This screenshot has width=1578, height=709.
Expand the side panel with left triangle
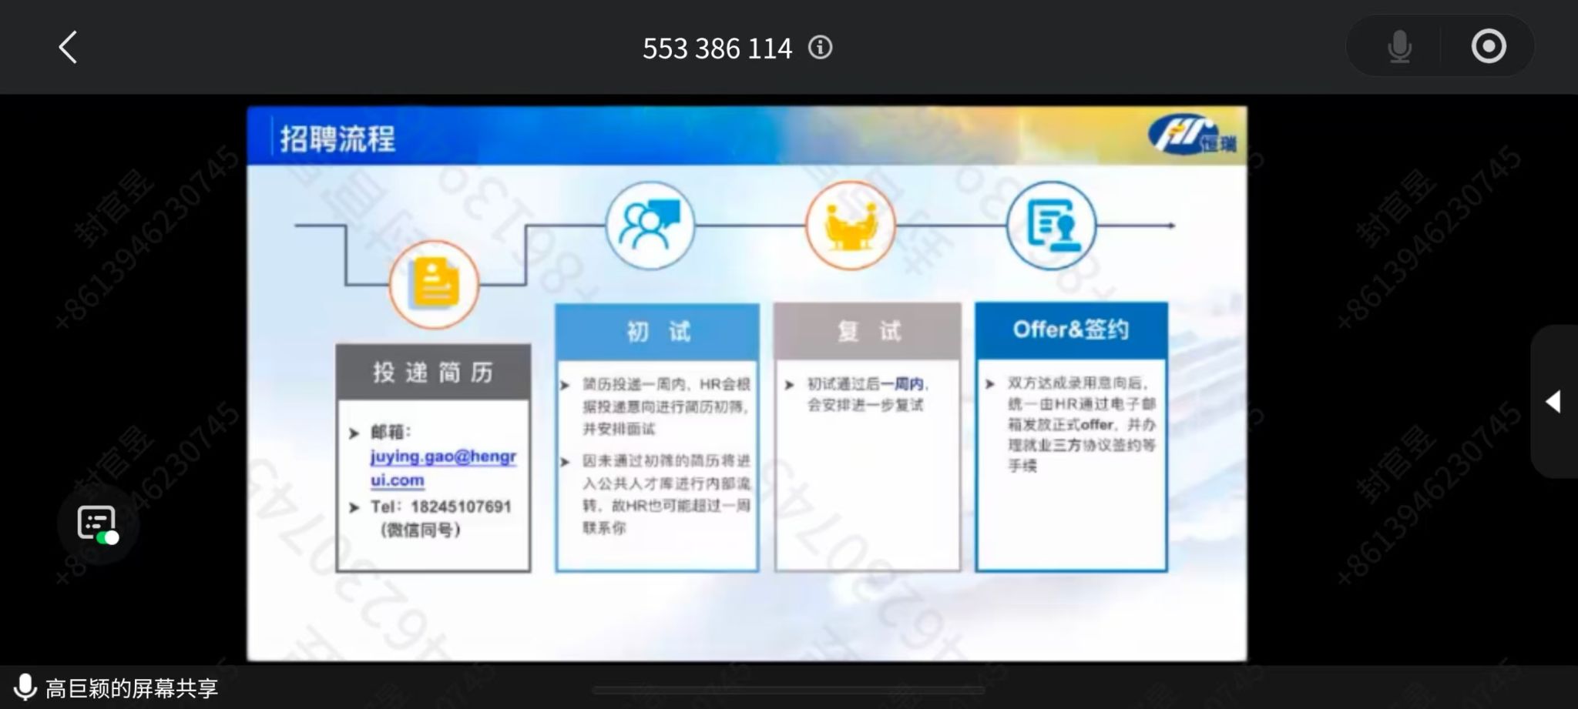click(1553, 402)
